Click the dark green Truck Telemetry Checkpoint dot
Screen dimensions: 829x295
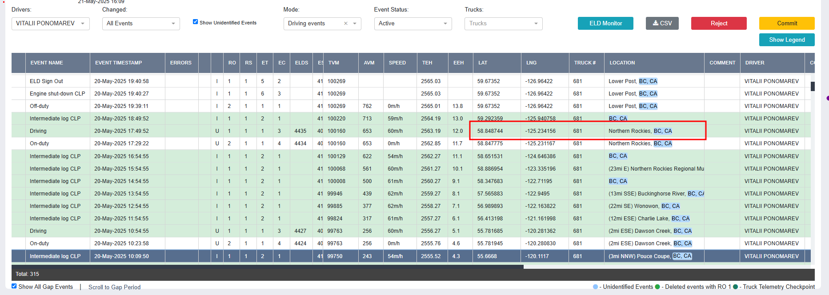[735, 287]
